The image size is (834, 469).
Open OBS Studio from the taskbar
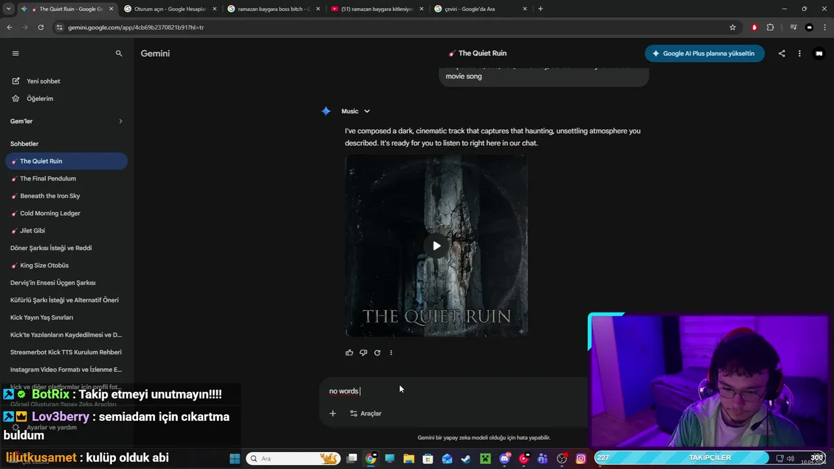[x=562, y=459]
